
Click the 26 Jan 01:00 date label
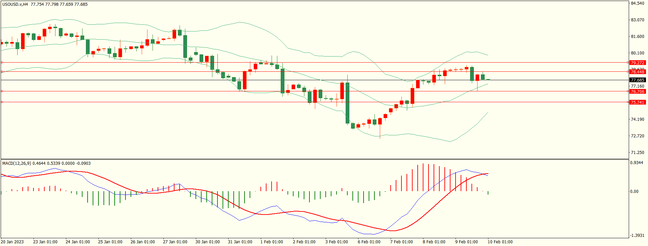(x=143, y=242)
